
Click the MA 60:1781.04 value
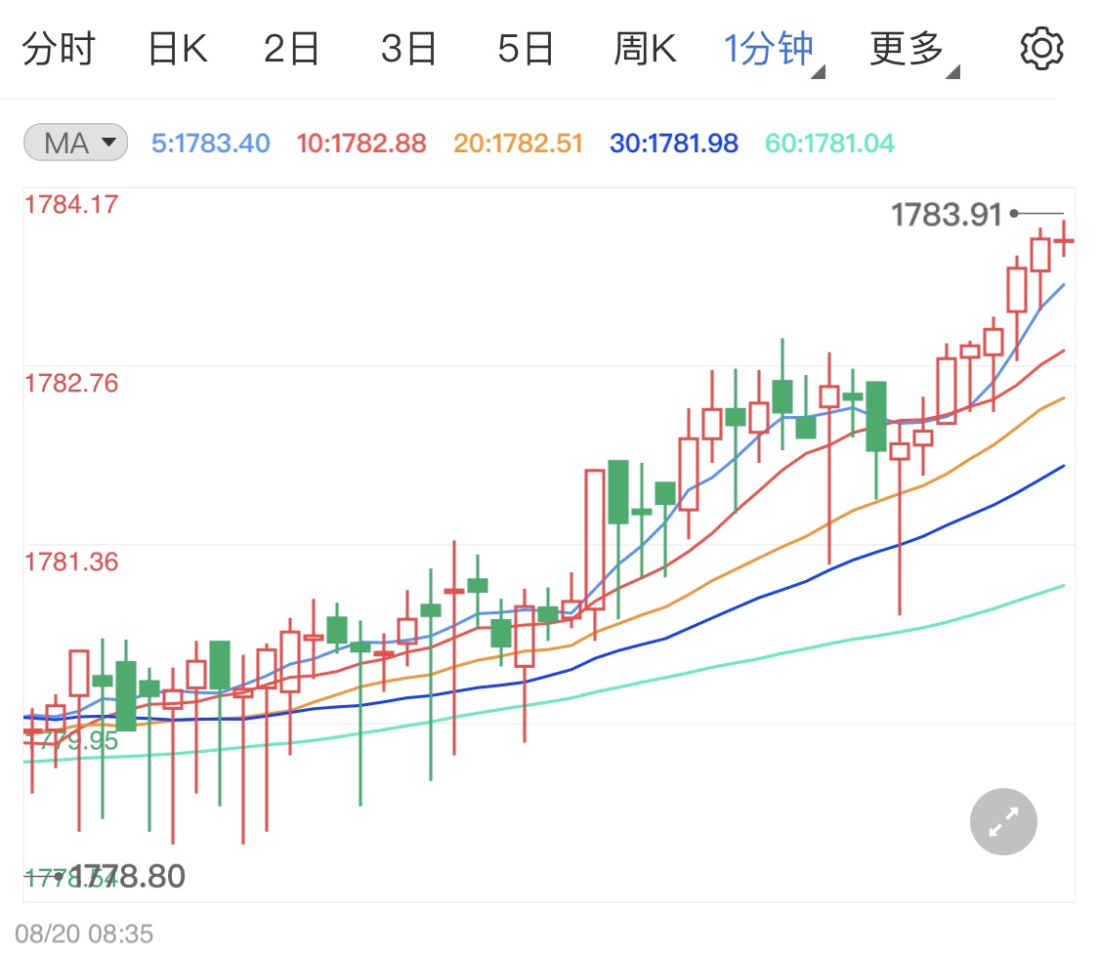pyautogui.click(x=829, y=143)
